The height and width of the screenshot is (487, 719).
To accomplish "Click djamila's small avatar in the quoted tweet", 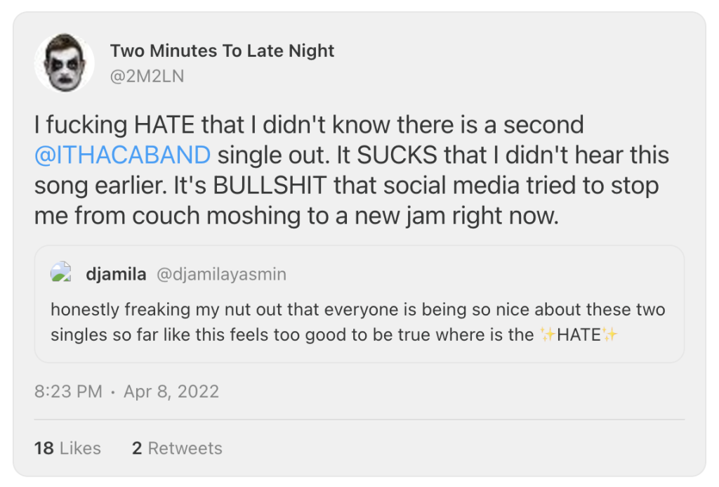I will pyautogui.click(x=61, y=273).
